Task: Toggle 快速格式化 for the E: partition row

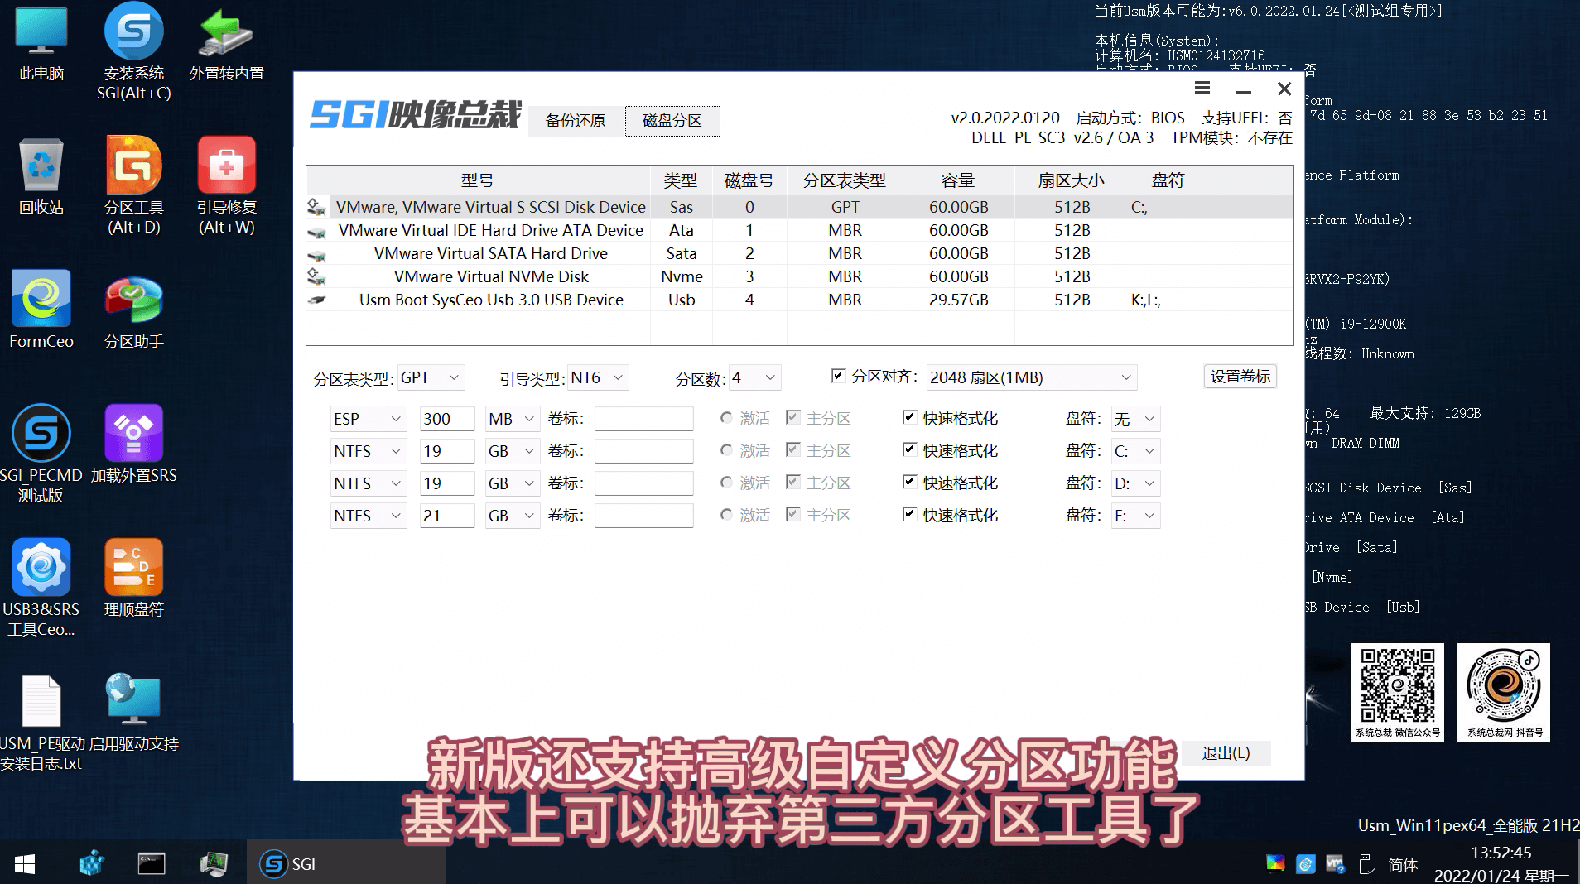Action: [909, 514]
